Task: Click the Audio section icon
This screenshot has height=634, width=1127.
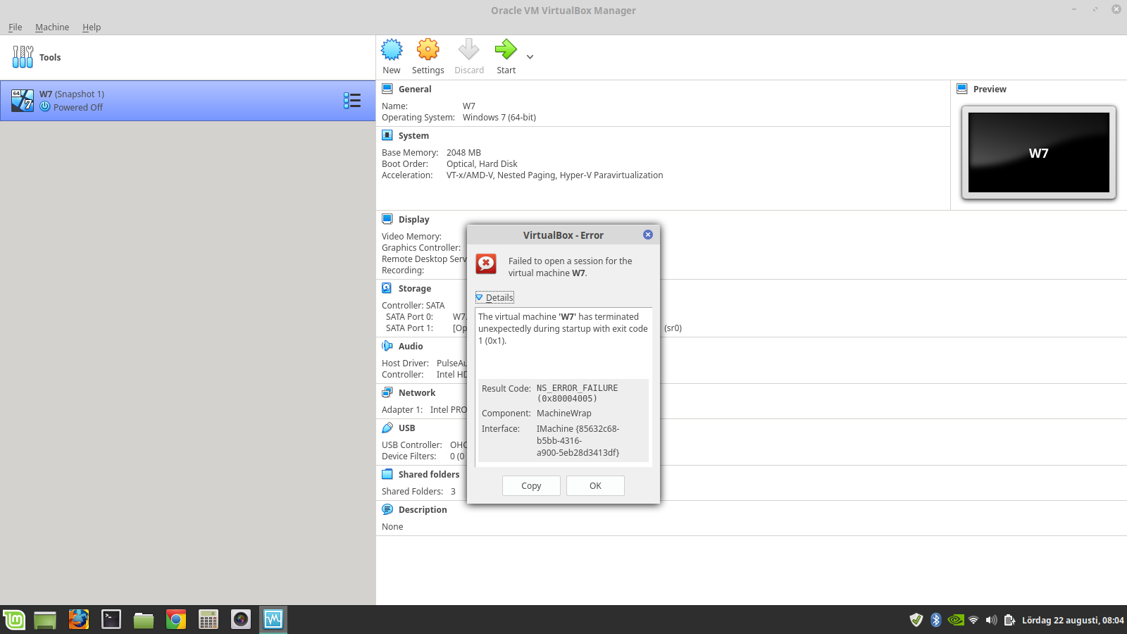Action: tap(387, 346)
